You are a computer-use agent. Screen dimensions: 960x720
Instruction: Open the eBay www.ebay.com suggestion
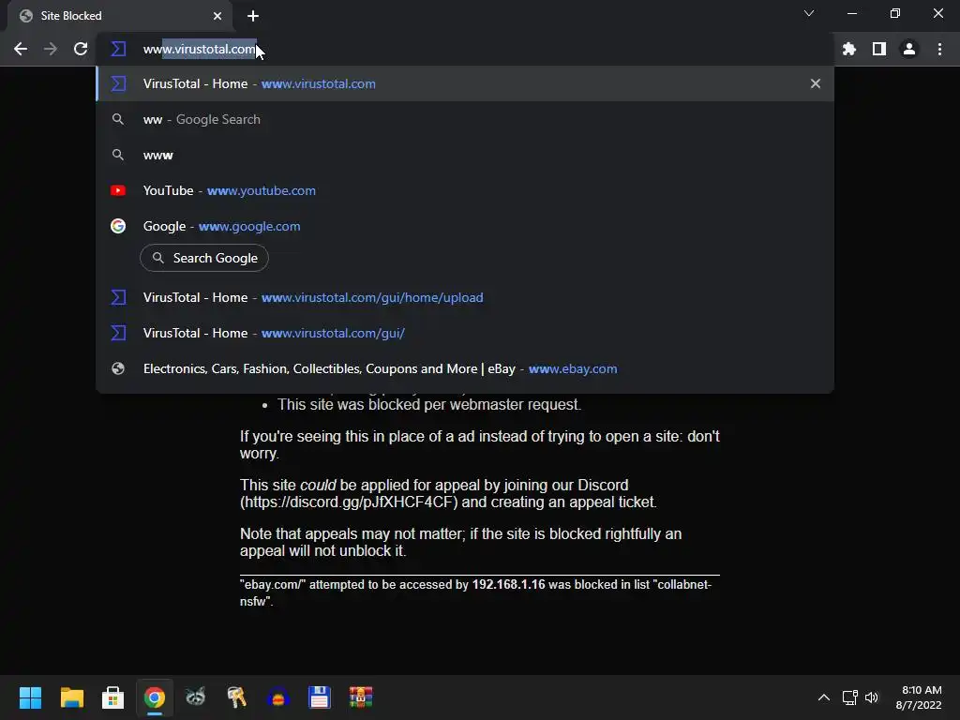(x=465, y=368)
